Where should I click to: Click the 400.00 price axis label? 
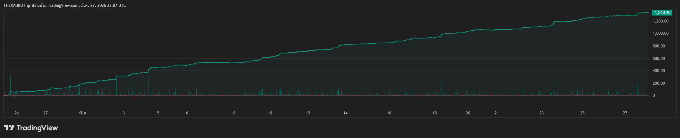[659, 71]
